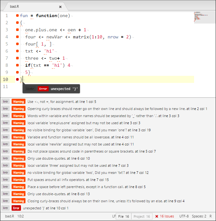Image resolution: width=216 pixels, height=221 pixels.
Task: Close the bad.R tab
Action: tap(60, 7)
